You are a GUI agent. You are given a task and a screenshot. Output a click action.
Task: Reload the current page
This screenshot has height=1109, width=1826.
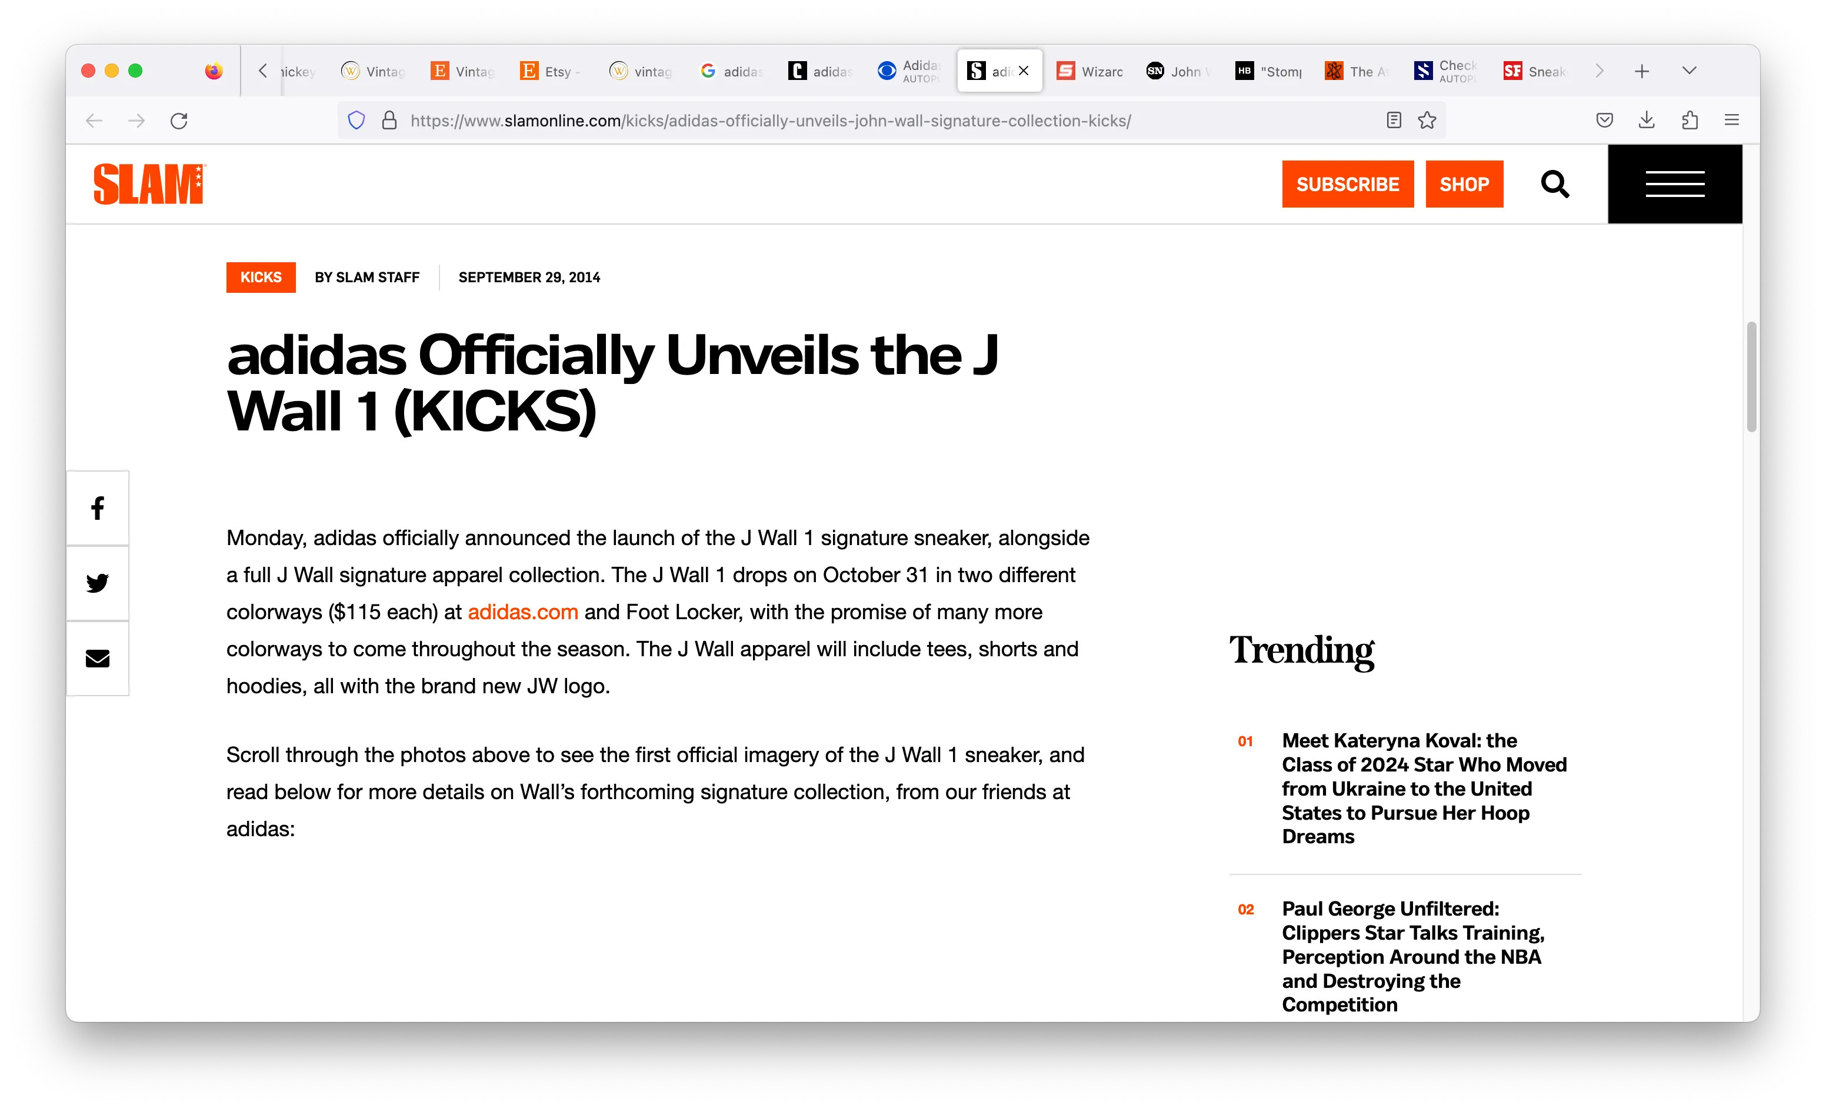coord(179,121)
